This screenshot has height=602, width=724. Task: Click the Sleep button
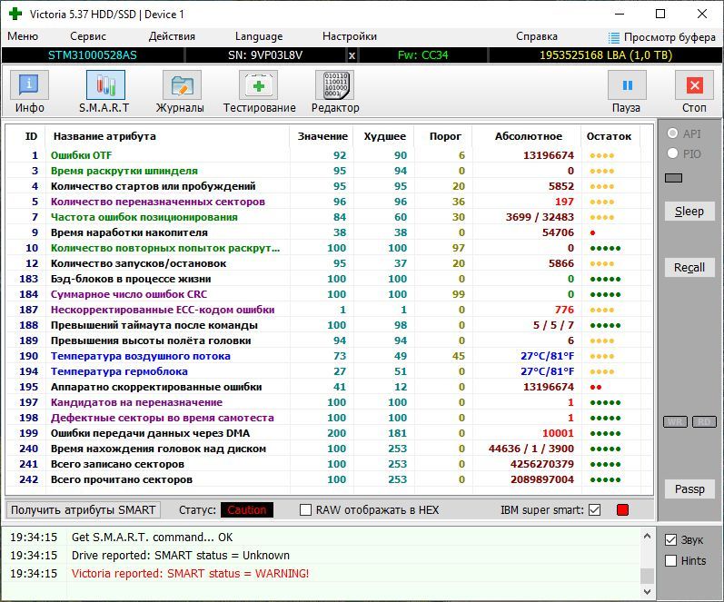pyautogui.click(x=689, y=212)
